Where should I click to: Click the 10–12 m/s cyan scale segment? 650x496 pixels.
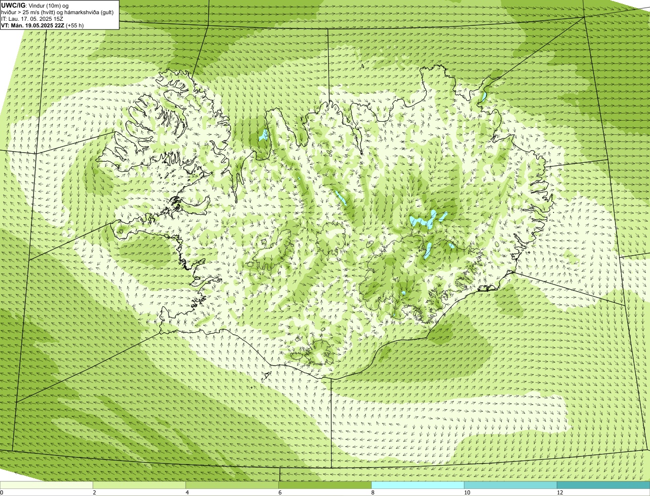511,485
